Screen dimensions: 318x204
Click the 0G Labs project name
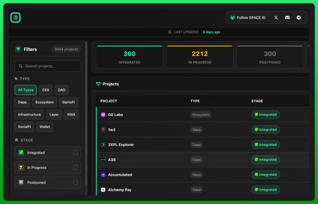[116, 115]
